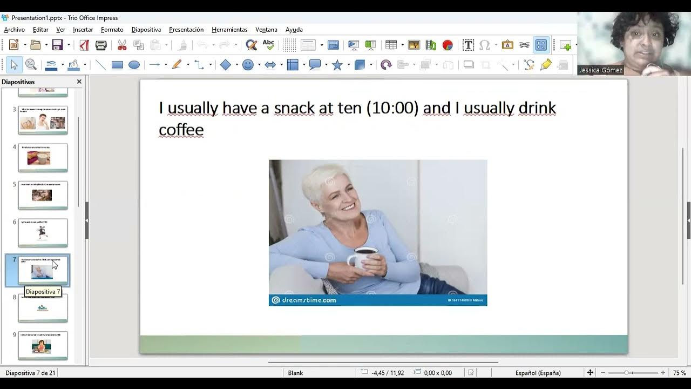The image size is (691, 389).
Task: Toggle Edit Points mode
Action: (529, 65)
